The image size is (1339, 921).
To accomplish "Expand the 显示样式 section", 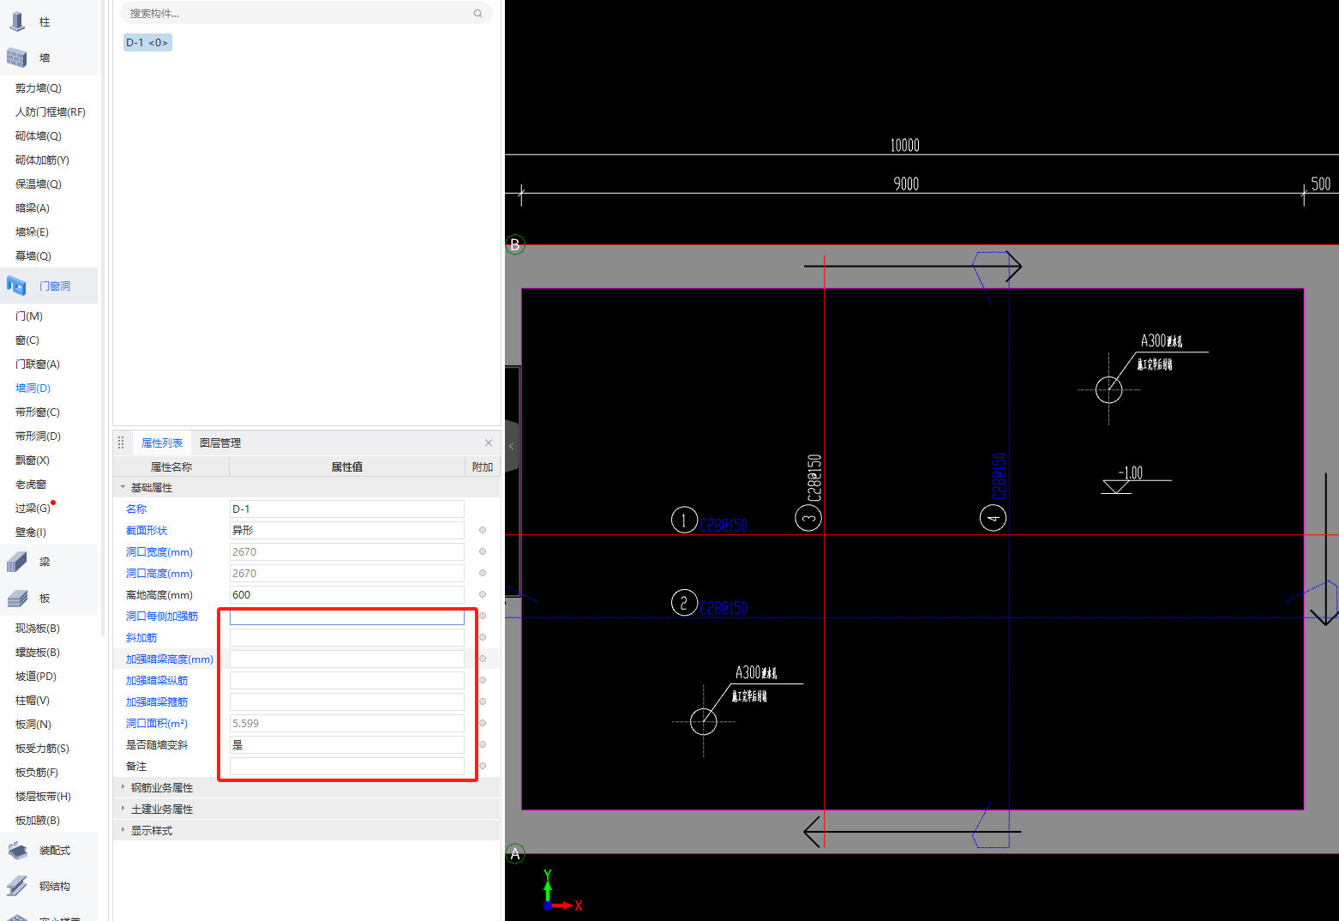I will [123, 830].
